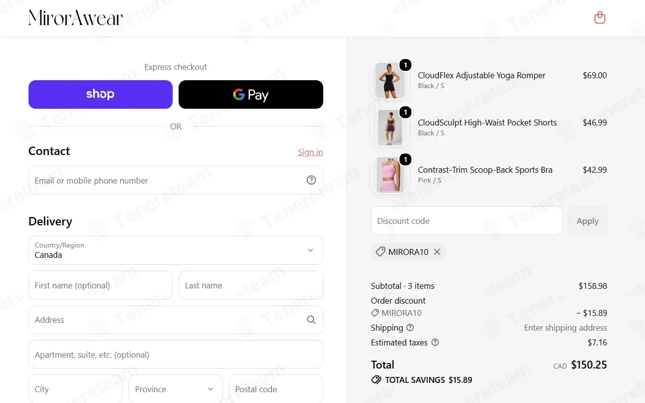Pay with Google Pay button
645x403 pixels.
click(x=251, y=94)
